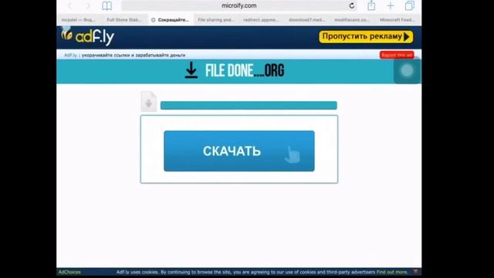Click the microify.com address bar
Image resolution: width=494 pixels, height=278 pixels.
tap(239, 5)
